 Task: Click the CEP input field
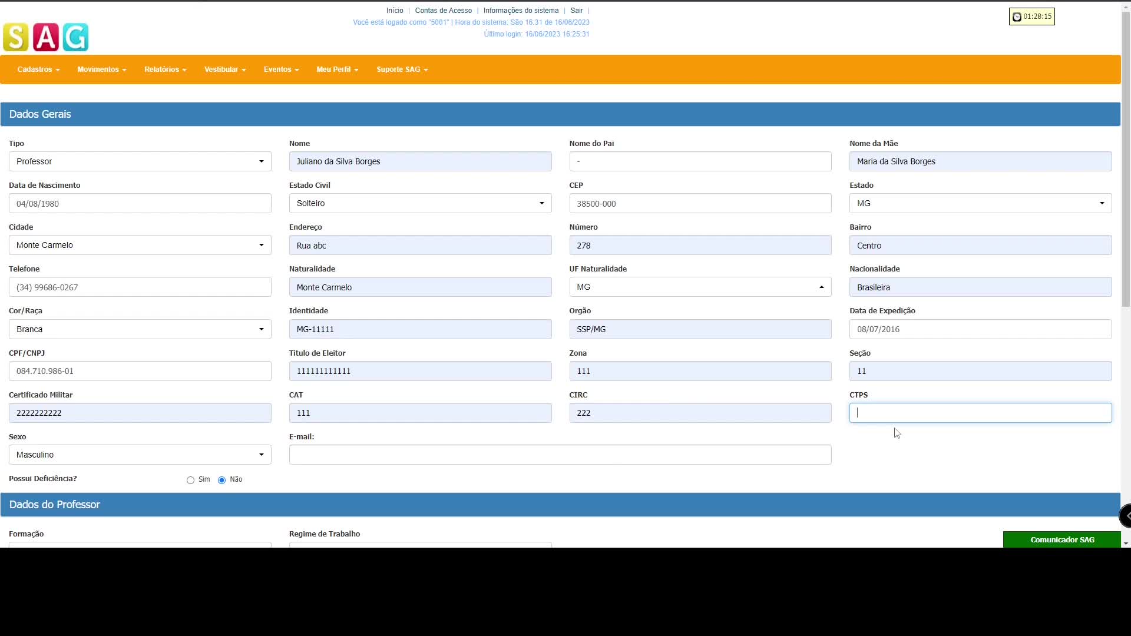coord(700,203)
